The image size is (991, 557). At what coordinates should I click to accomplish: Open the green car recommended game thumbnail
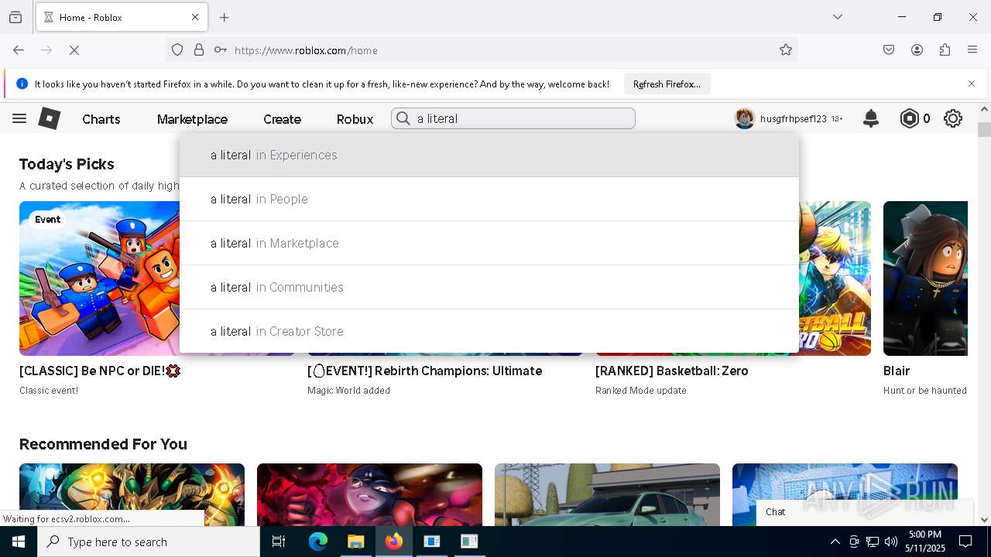607,494
